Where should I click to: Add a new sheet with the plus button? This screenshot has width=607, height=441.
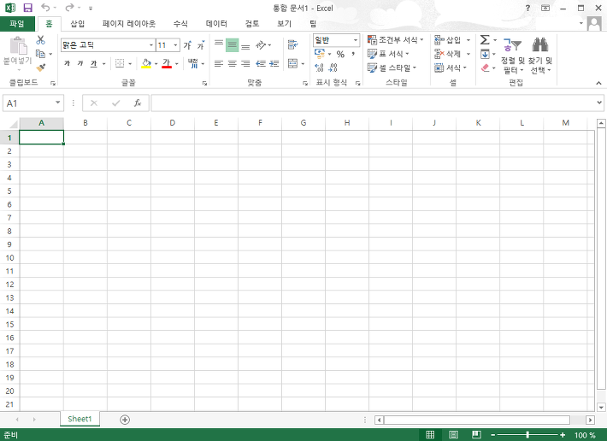[125, 420]
